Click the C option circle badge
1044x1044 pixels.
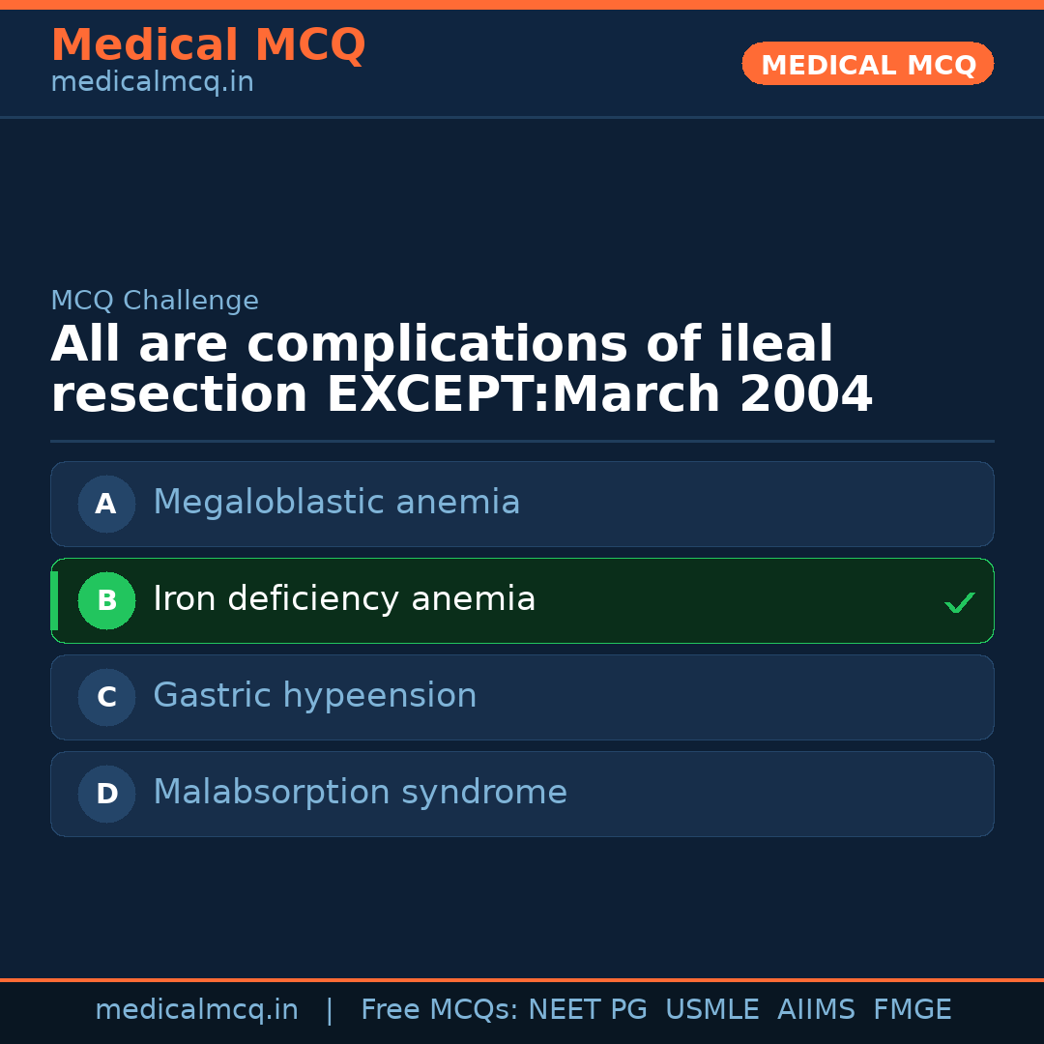[106, 697]
